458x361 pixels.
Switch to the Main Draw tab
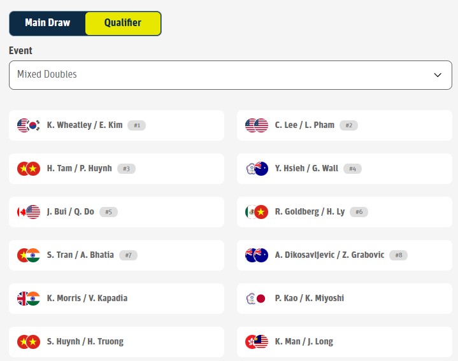click(x=47, y=23)
